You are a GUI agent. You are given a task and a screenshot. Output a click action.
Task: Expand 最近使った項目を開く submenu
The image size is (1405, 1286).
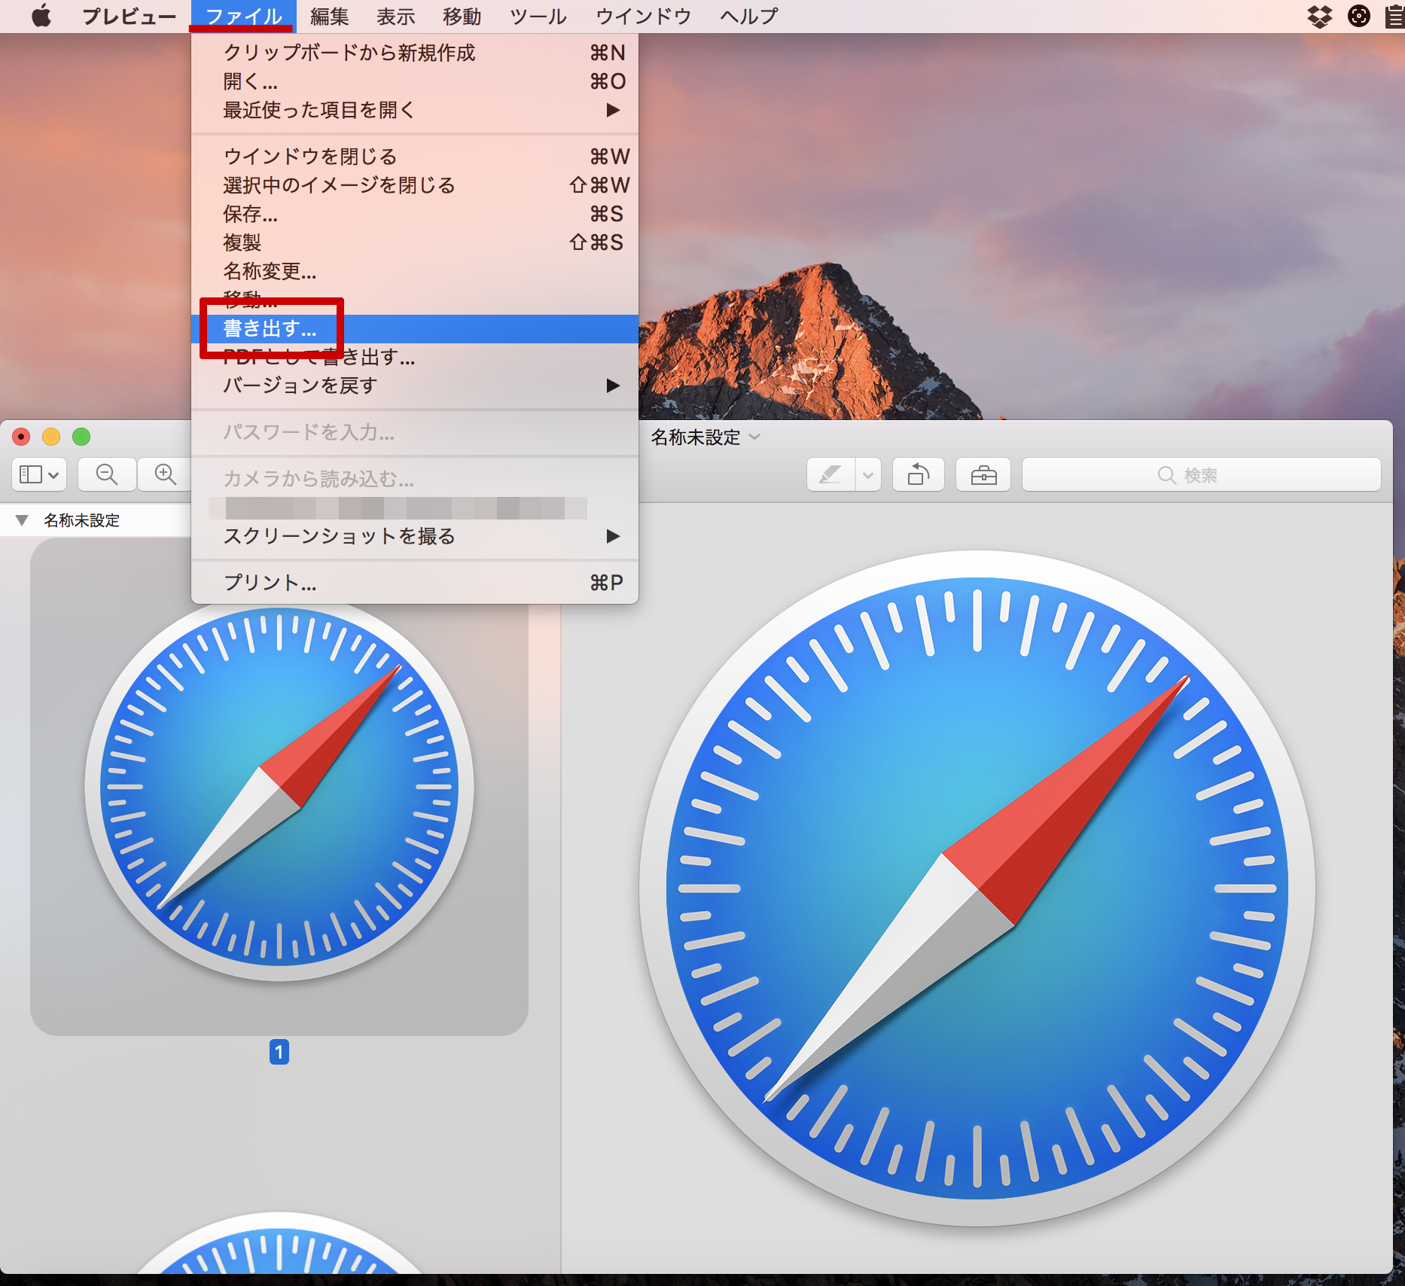point(415,110)
